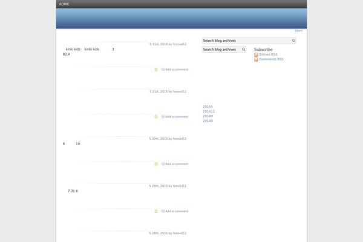Viewport: 363px width, 242px height.
Task: Open the HOME menu item
Action: [x=64, y=4]
